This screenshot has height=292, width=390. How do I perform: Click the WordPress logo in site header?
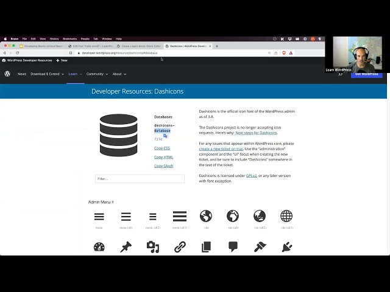click(x=7, y=74)
